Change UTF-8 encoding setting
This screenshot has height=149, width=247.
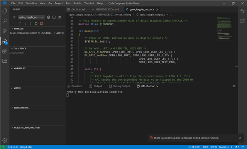click(x=213, y=147)
